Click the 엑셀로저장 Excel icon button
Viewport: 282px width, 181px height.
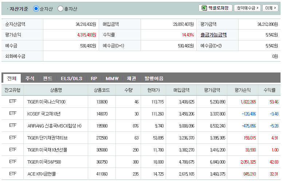click(x=215, y=8)
